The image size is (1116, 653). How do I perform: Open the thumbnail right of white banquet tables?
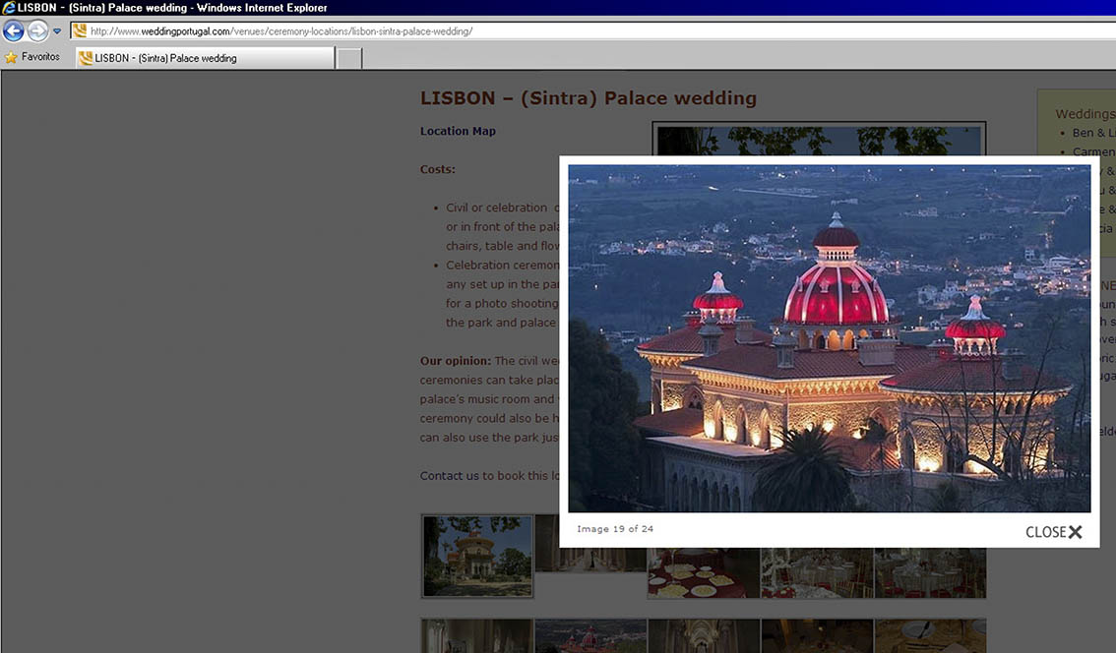[930, 572]
